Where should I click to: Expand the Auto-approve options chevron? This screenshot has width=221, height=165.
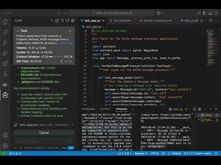(72, 125)
